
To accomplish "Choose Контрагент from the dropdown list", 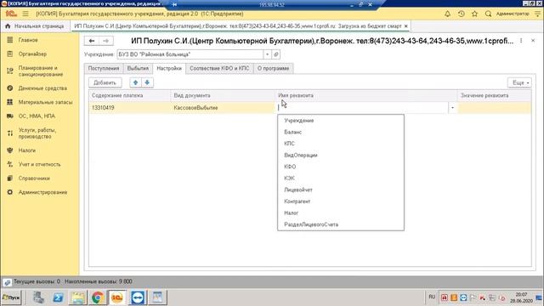I will [x=341, y=201].
